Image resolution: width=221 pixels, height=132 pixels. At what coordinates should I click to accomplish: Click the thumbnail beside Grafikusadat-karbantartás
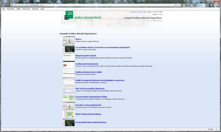(69, 65)
